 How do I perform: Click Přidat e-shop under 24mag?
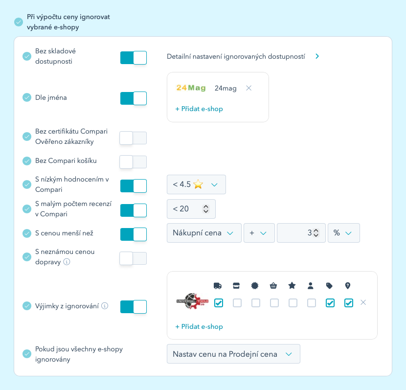click(199, 109)
